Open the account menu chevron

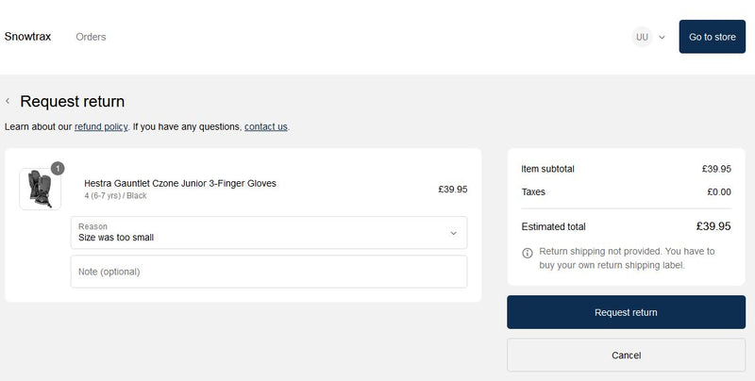[662, 37]
